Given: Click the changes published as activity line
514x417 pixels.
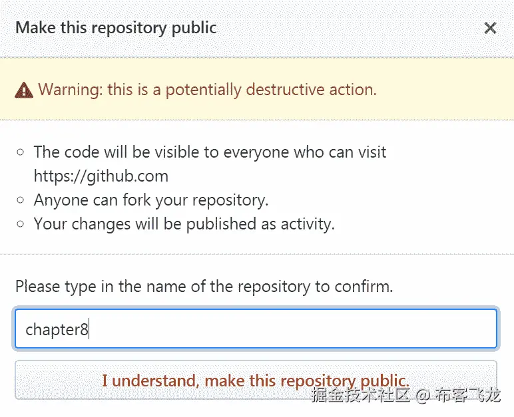Looking at the screenshot, I should 184,224.
